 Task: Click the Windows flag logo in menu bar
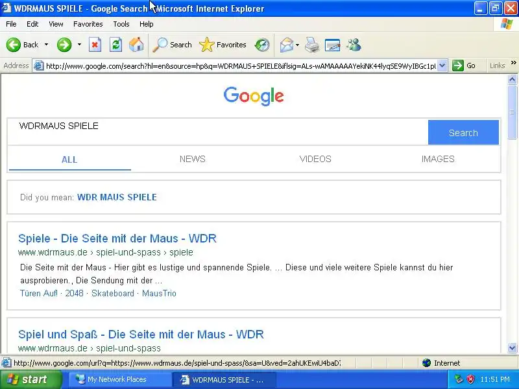pyautogui.click(x=507, y=24)
